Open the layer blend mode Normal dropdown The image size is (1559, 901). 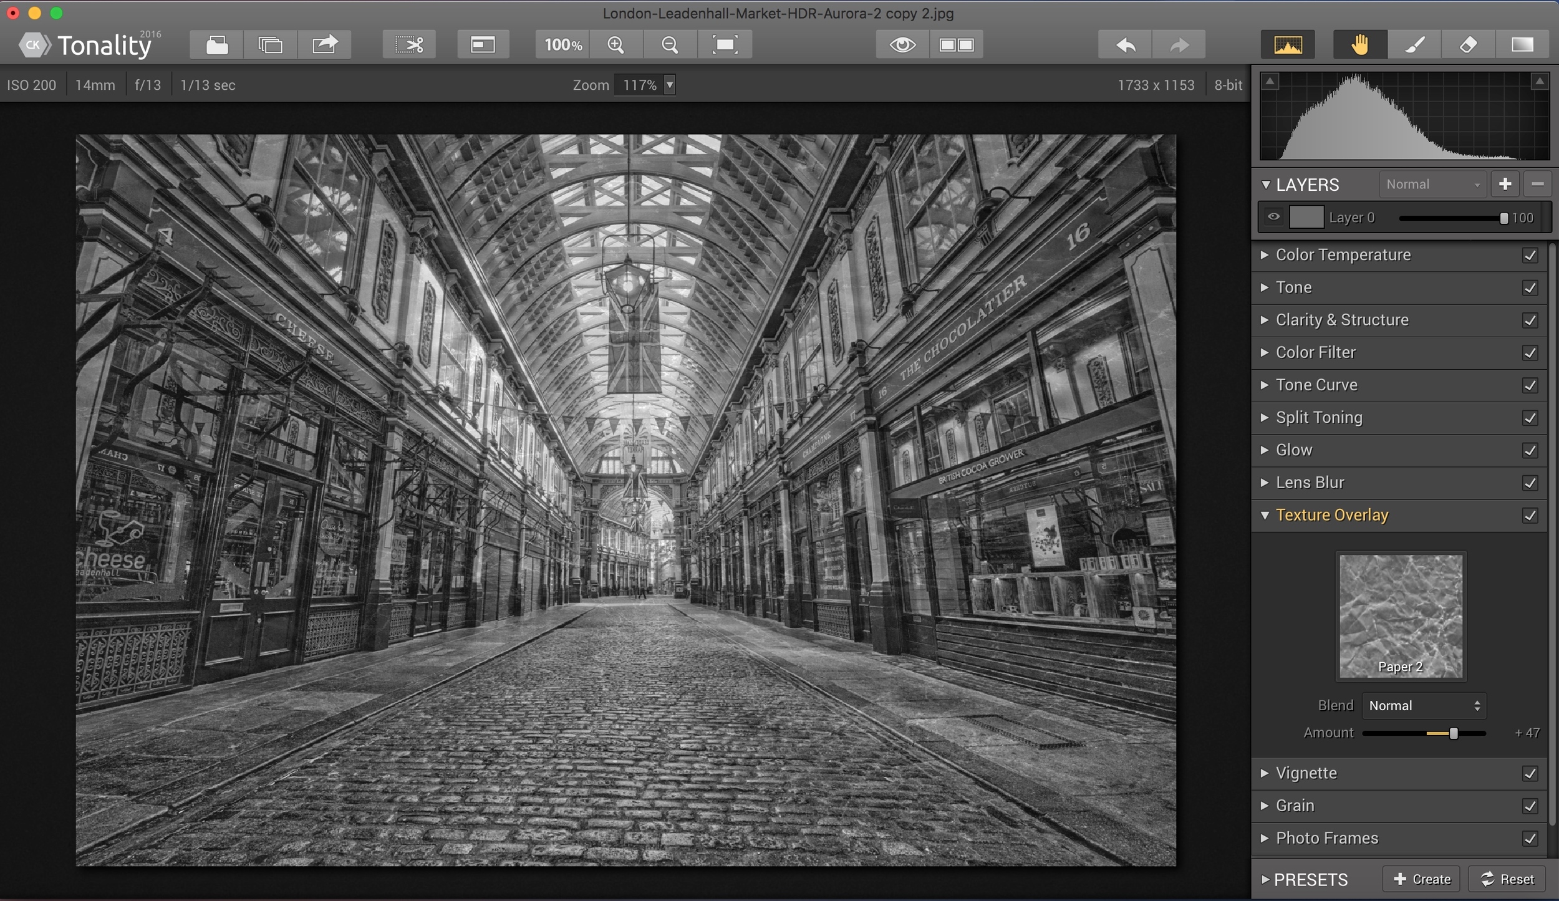pyautogui.click(x=1432, y=184)
